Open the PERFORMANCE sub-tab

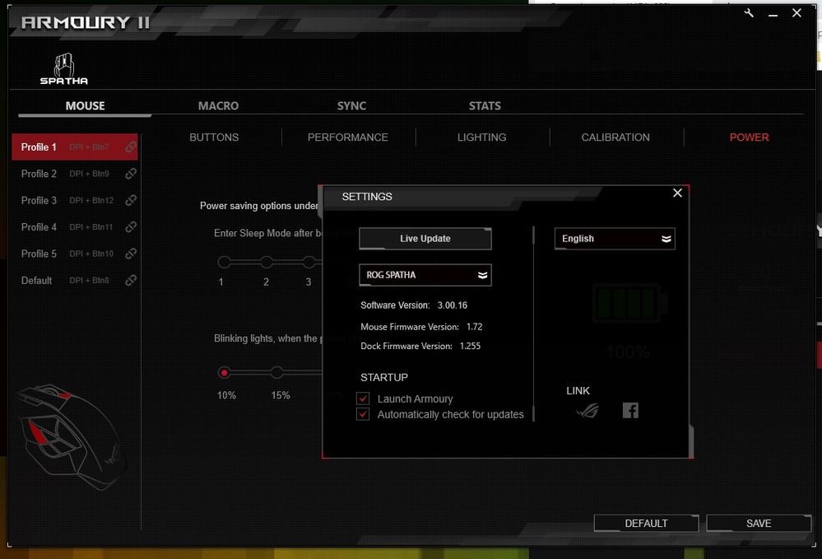(x=347, y=137)
